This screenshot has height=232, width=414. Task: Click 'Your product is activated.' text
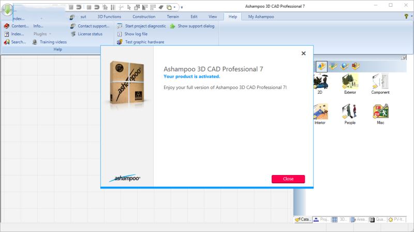tap(191, 76)
